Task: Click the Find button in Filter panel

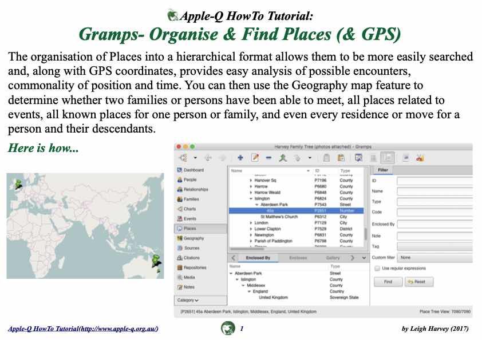Action: [x=388, y=282]
